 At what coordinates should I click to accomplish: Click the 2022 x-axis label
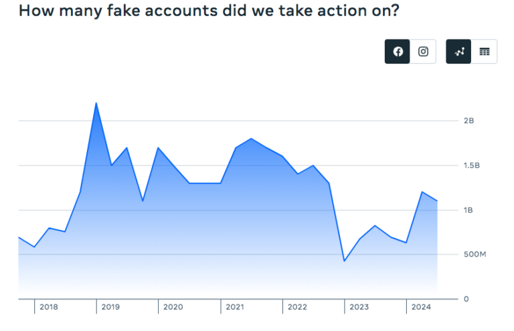[x=297, y=307]
